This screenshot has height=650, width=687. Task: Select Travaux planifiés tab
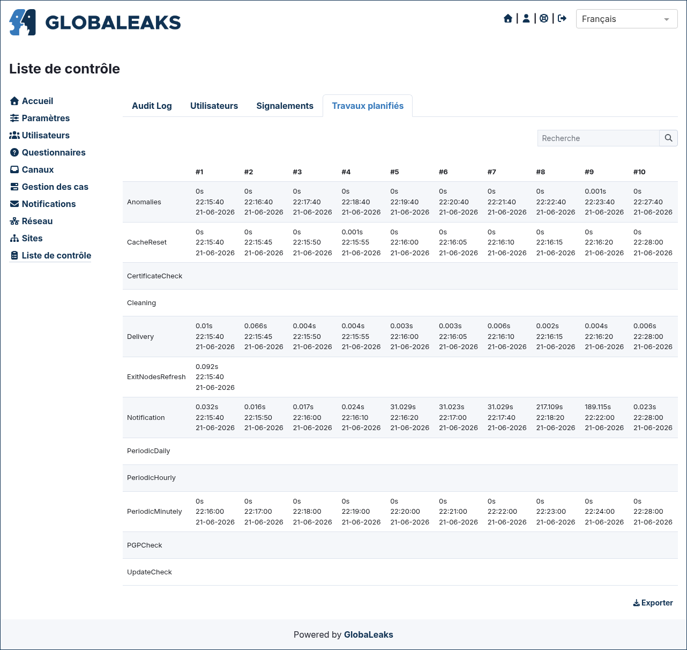(x=368, y=106)
